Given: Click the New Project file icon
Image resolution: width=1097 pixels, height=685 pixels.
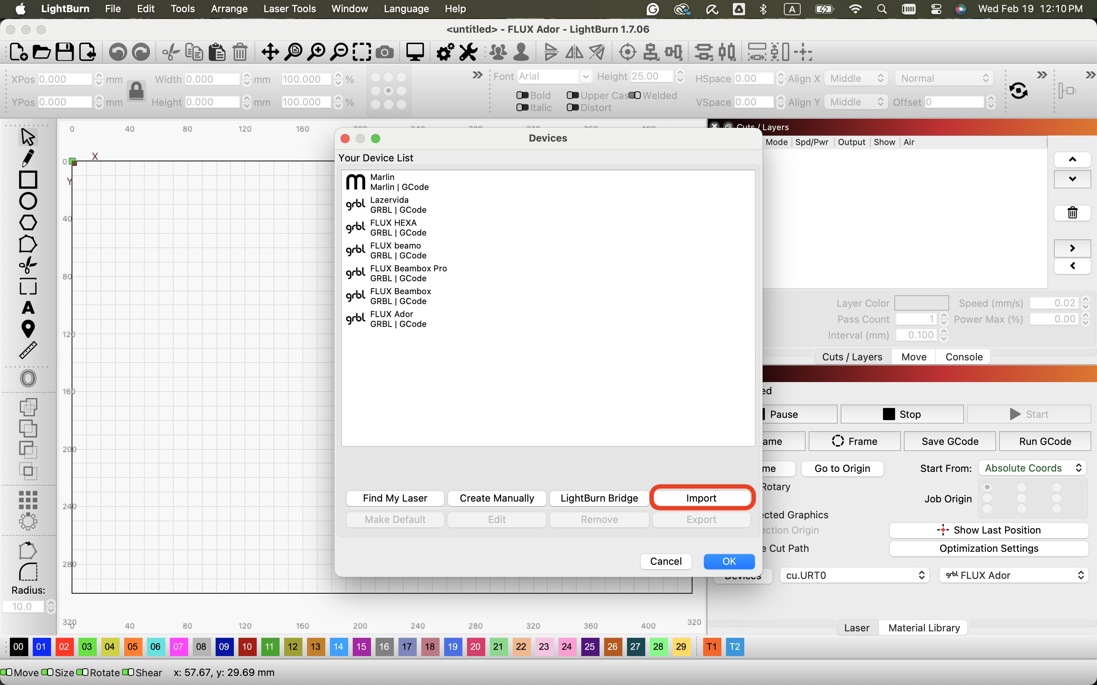Looking at the screenshot, I should 19,52.
